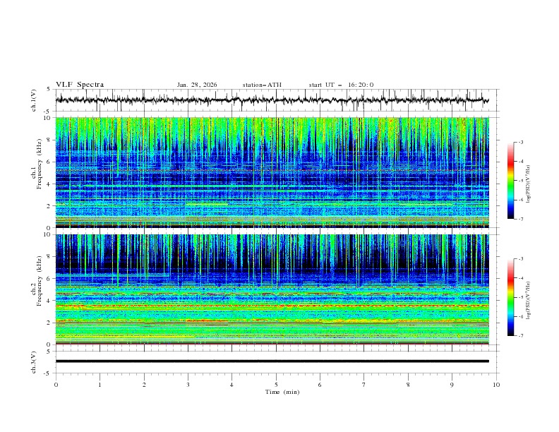Click the upper PSD color scale bar
559x432 pixels.
511,181
